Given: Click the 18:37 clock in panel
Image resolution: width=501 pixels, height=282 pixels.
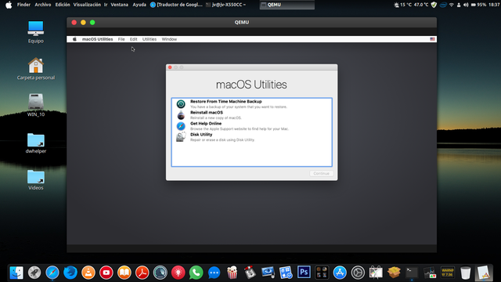Looking at the screenshot, I should (x=494, y=5).
